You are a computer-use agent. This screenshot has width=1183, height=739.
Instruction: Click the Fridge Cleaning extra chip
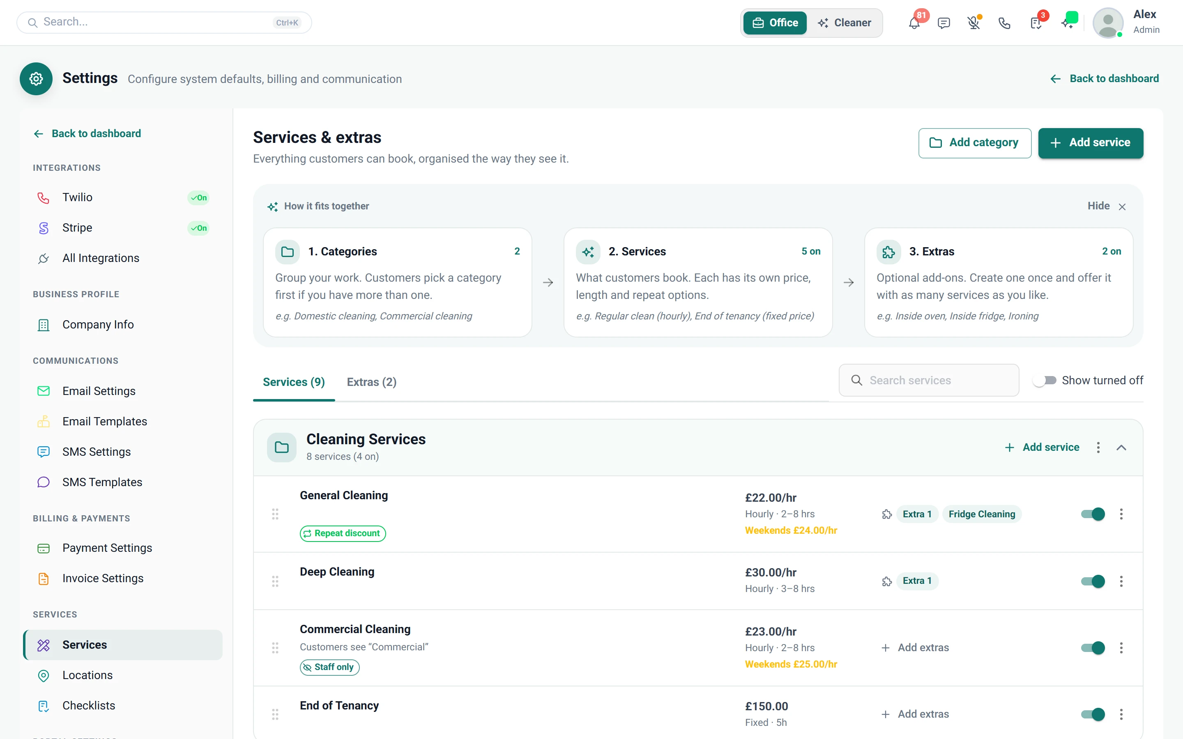(x=982, y=514)
